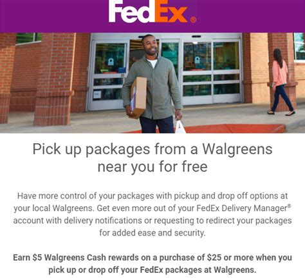Screen dimensions: 305x278
Task: Click headline "Pick up packages from a Walgreens"
Action: click(152, 149)
